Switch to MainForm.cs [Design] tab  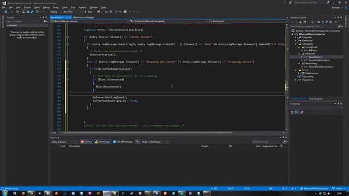pyautogui.click(x=83, y=17)
